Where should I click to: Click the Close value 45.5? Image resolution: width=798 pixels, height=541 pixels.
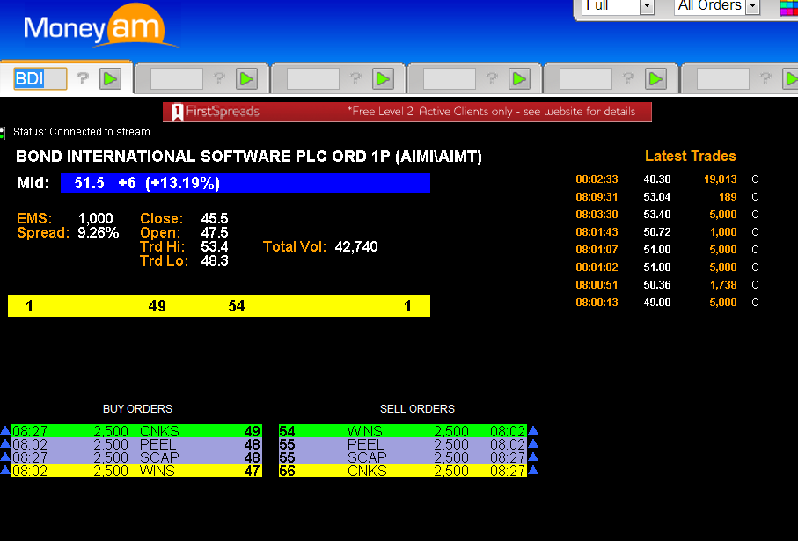[x=215, y=219]
